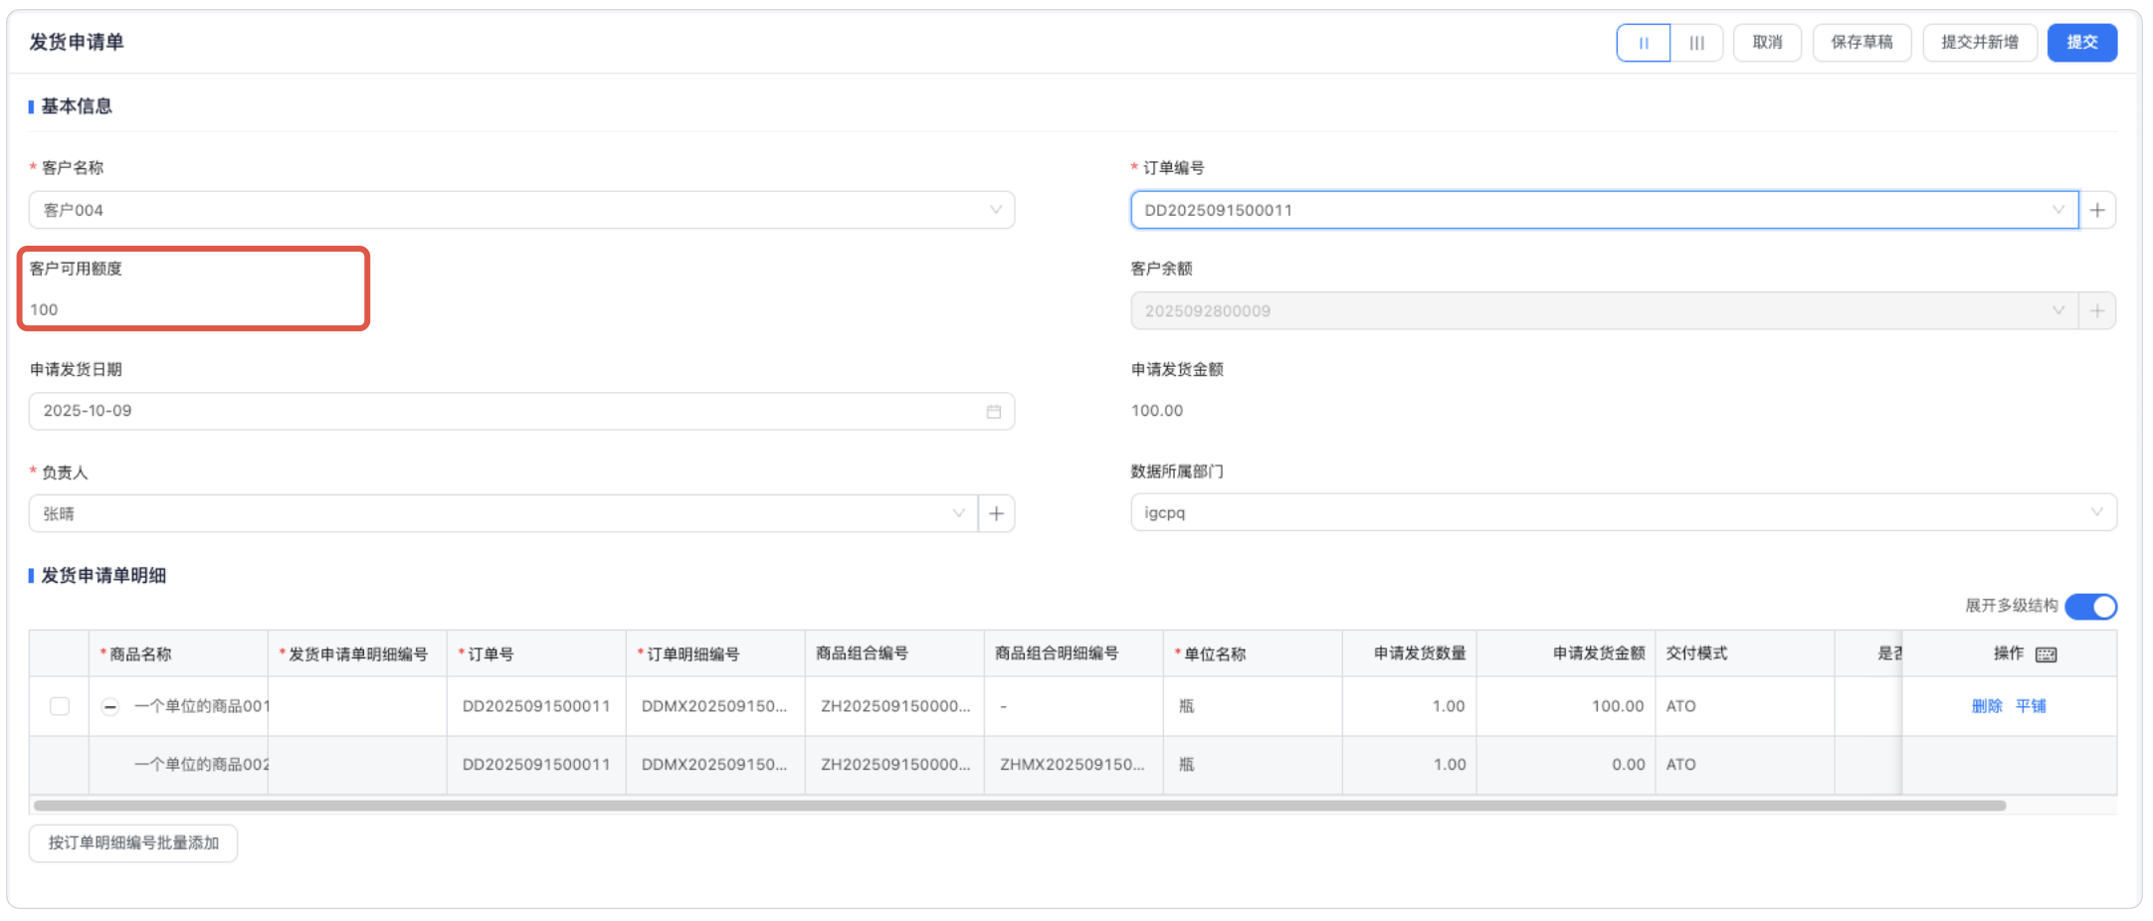Click plus icon beside 客户余额 field

click(2097, 311)
